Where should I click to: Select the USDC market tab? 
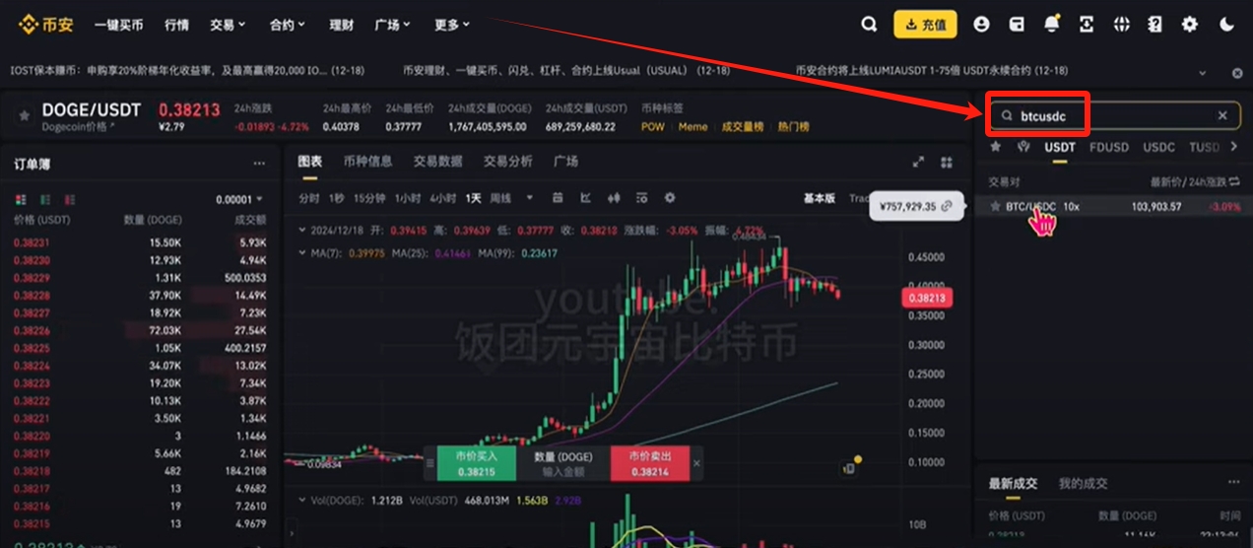1158,147
